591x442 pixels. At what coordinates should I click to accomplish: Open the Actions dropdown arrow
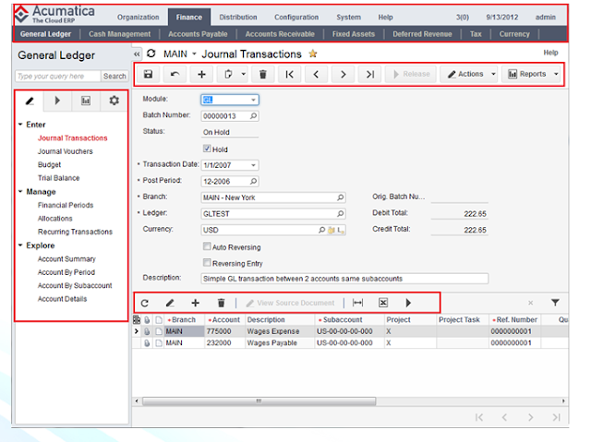coord(493,74)
